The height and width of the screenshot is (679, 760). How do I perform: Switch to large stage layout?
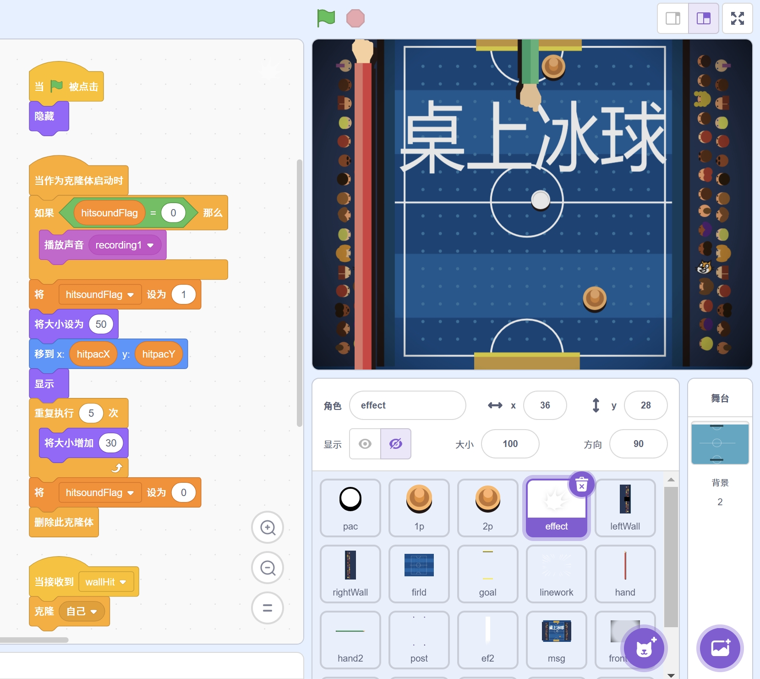click(703, 18)
